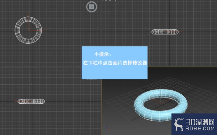The image size is (217, 135).
Task: Click the ViewCube face in the top viewport
Action: [x=91, y=7]
